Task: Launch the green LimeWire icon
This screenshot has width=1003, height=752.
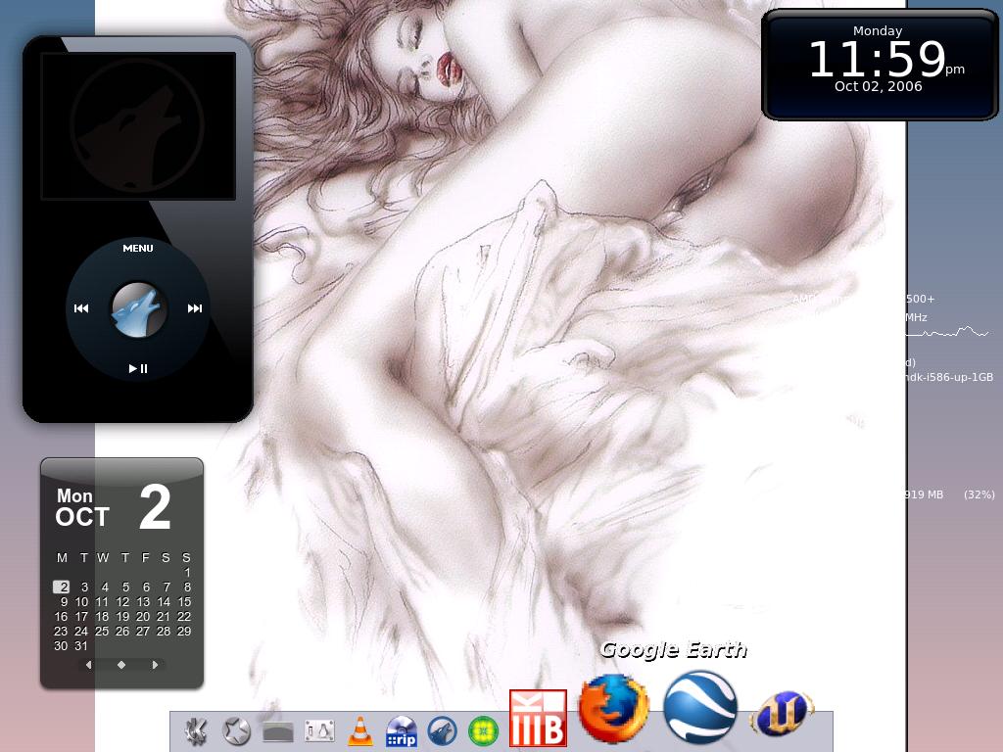Action: pos(483,730)
